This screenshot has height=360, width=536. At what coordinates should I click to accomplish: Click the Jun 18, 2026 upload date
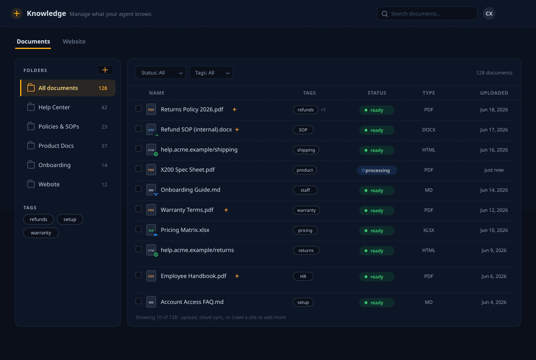coord(494,110)
